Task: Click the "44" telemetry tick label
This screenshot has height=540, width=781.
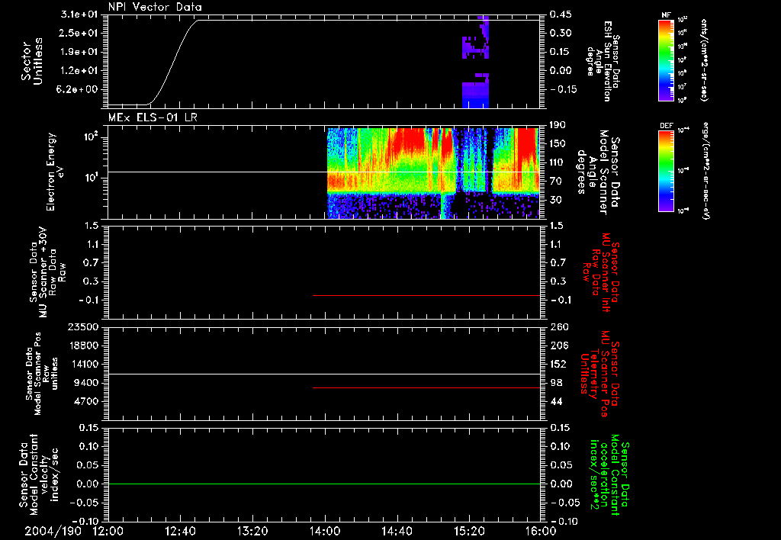Action: pyautogui.click(x=556, y=401)
